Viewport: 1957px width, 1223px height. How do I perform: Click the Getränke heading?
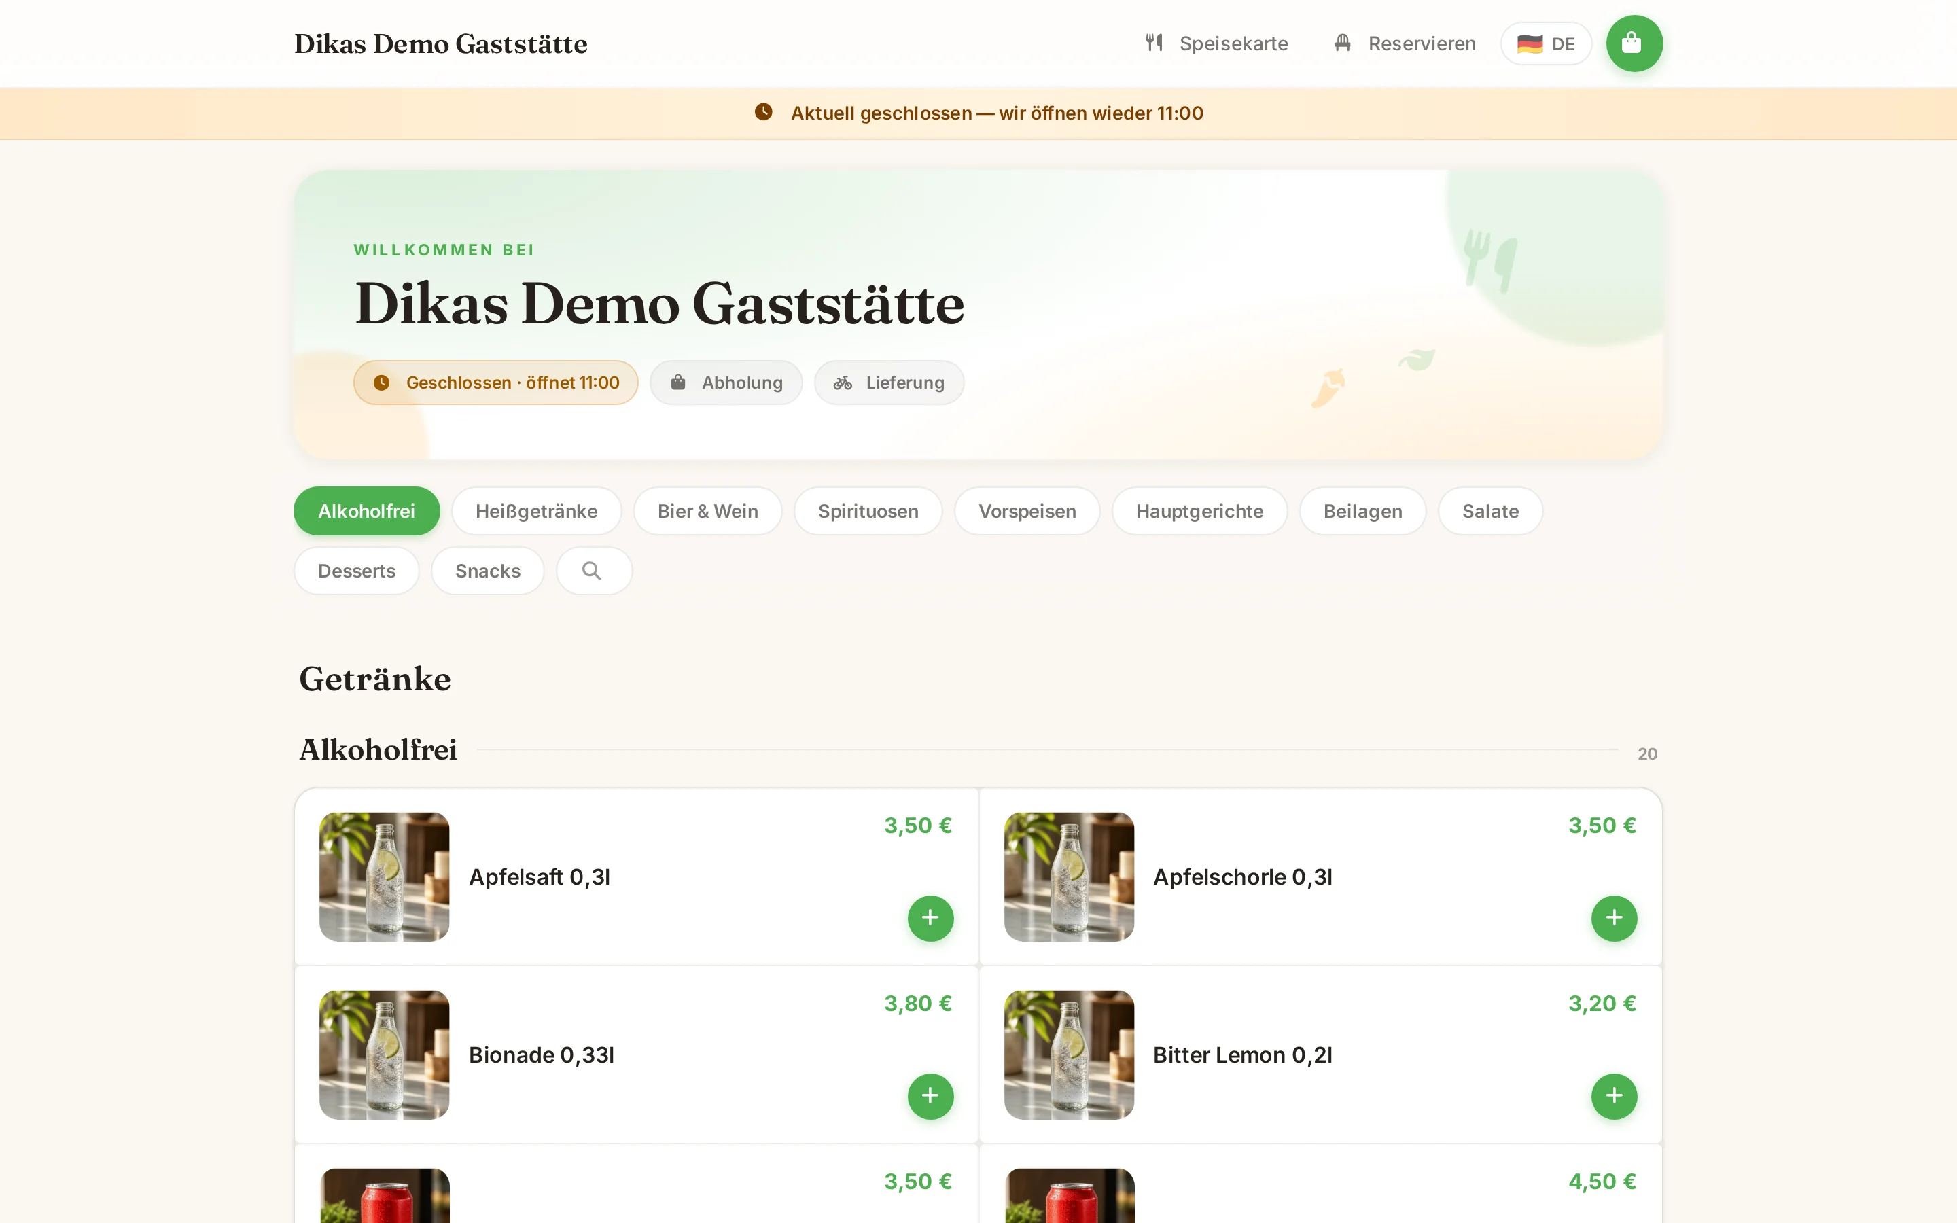(x=375, y=679)
